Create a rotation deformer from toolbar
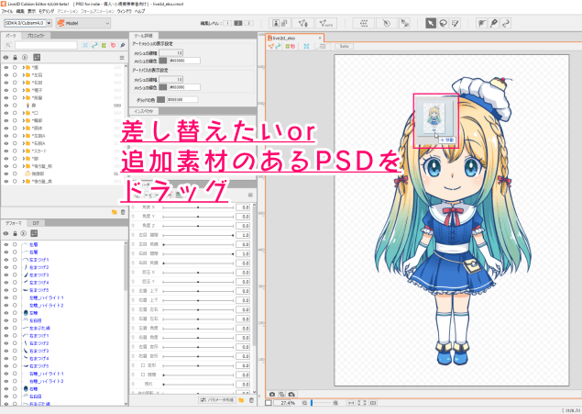Image resolution: width=582 pixels, height=414 pixels. [x=386, y=23]
